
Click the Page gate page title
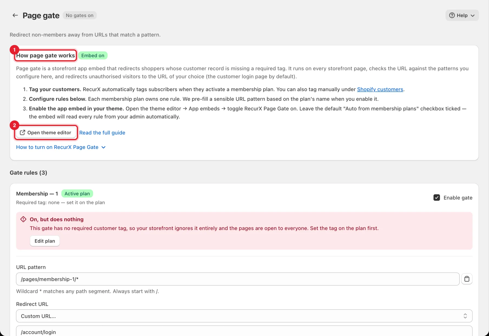pyautogui.click(x=41, y=16)
